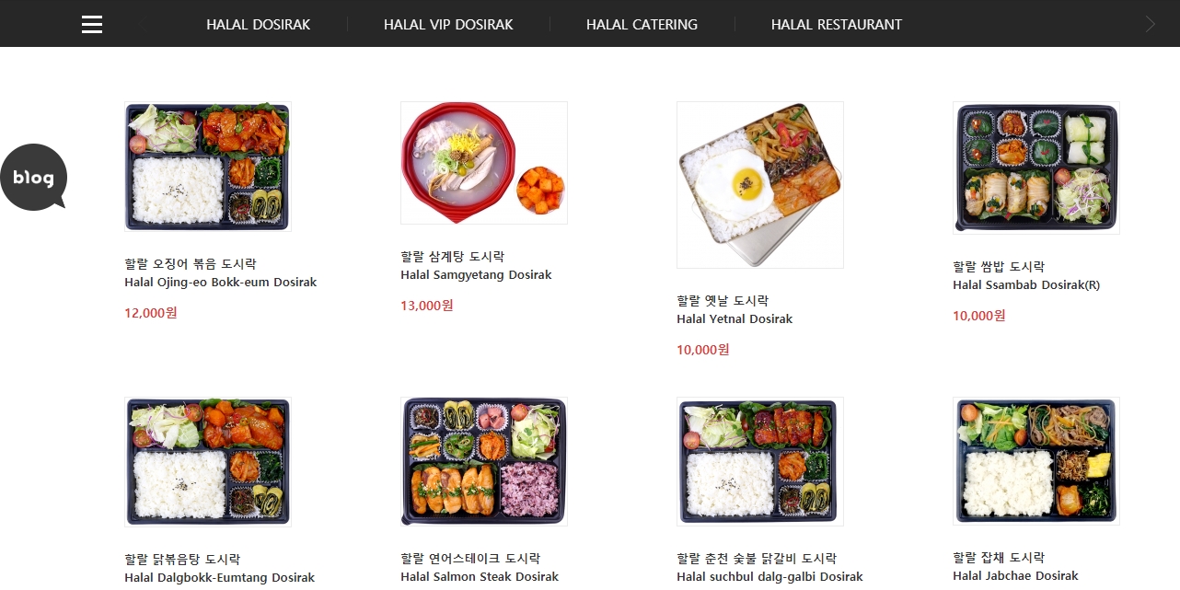Open the hamburger menu icon
This screenshot has height=590, width=1180.
[92, 25]
